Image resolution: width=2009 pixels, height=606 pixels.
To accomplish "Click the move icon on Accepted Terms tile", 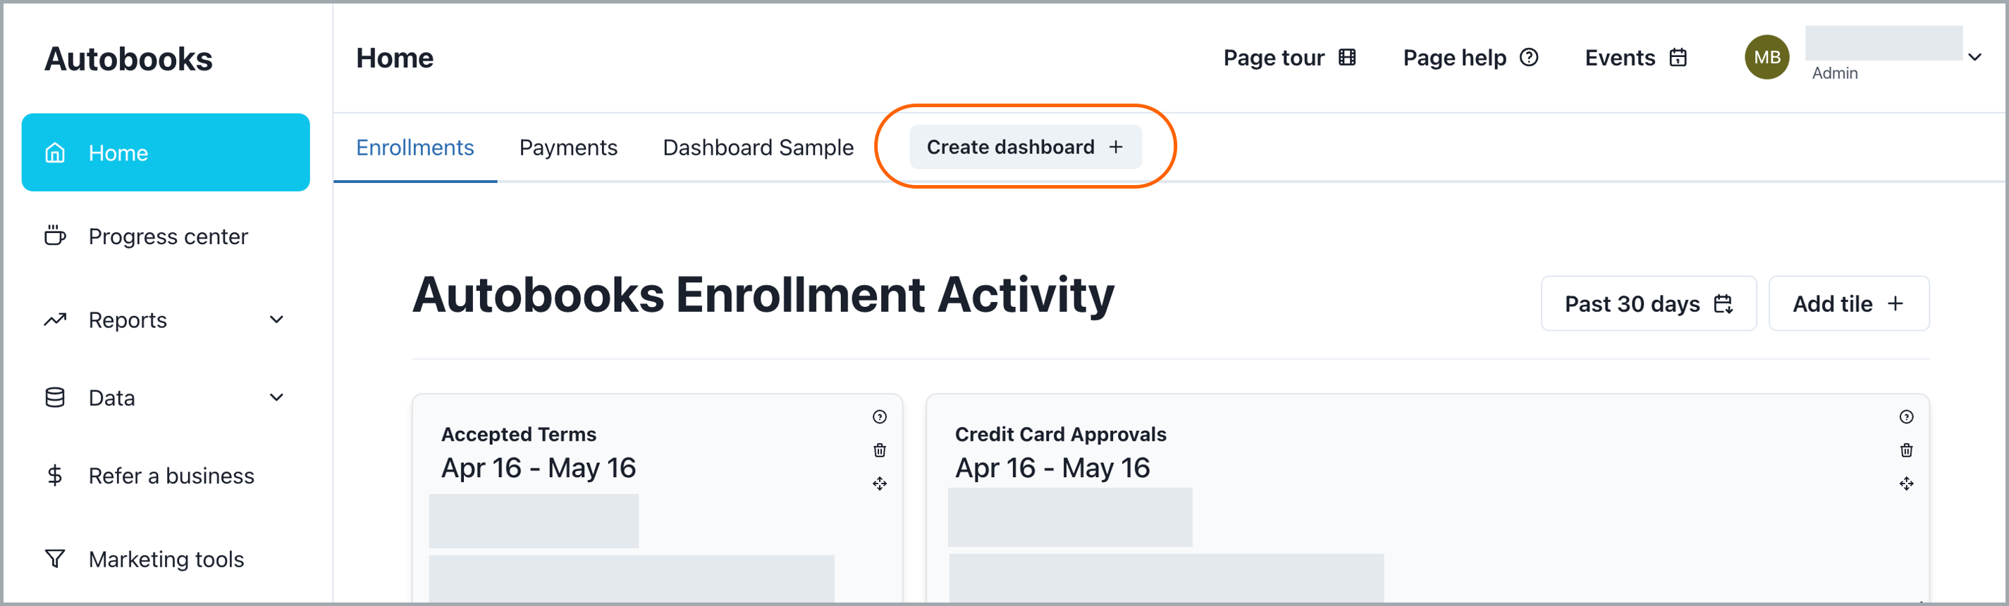I will [x=880, y=484].
